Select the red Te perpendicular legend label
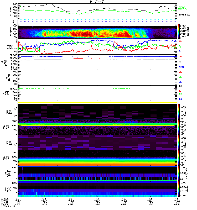The image size is (197, 210). coord(181,91)
